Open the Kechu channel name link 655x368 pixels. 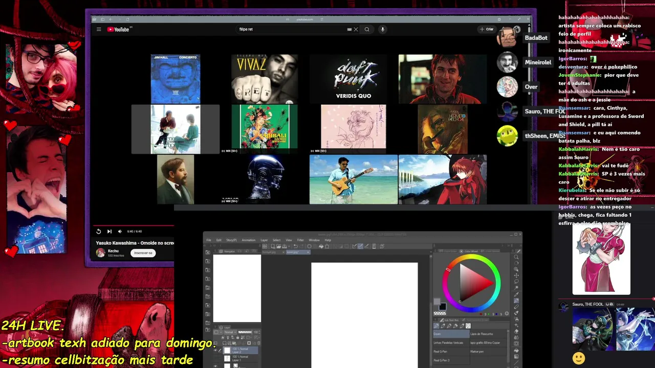113,251
